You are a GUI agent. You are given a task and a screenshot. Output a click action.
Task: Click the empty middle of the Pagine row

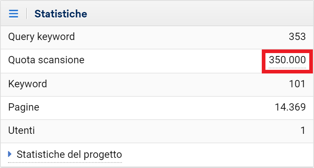pyautogui.click(x=157, y=107)
